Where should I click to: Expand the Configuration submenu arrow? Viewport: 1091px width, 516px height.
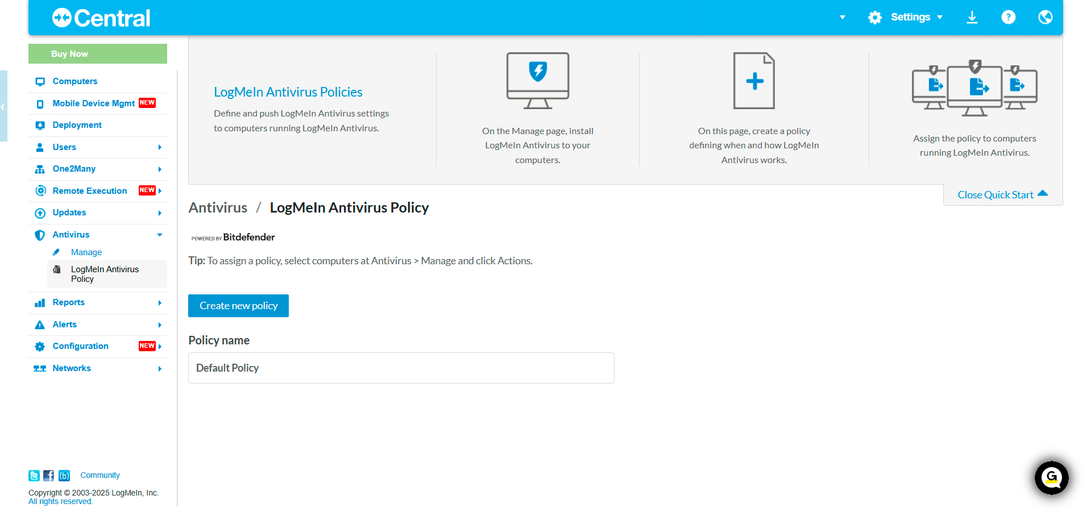(x=160, y=347)
